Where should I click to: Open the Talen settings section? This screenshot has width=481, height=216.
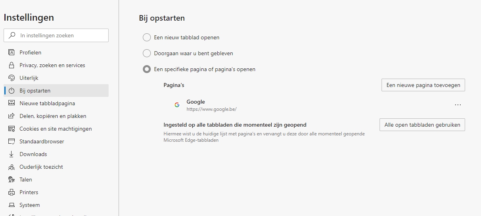(25, 179)
